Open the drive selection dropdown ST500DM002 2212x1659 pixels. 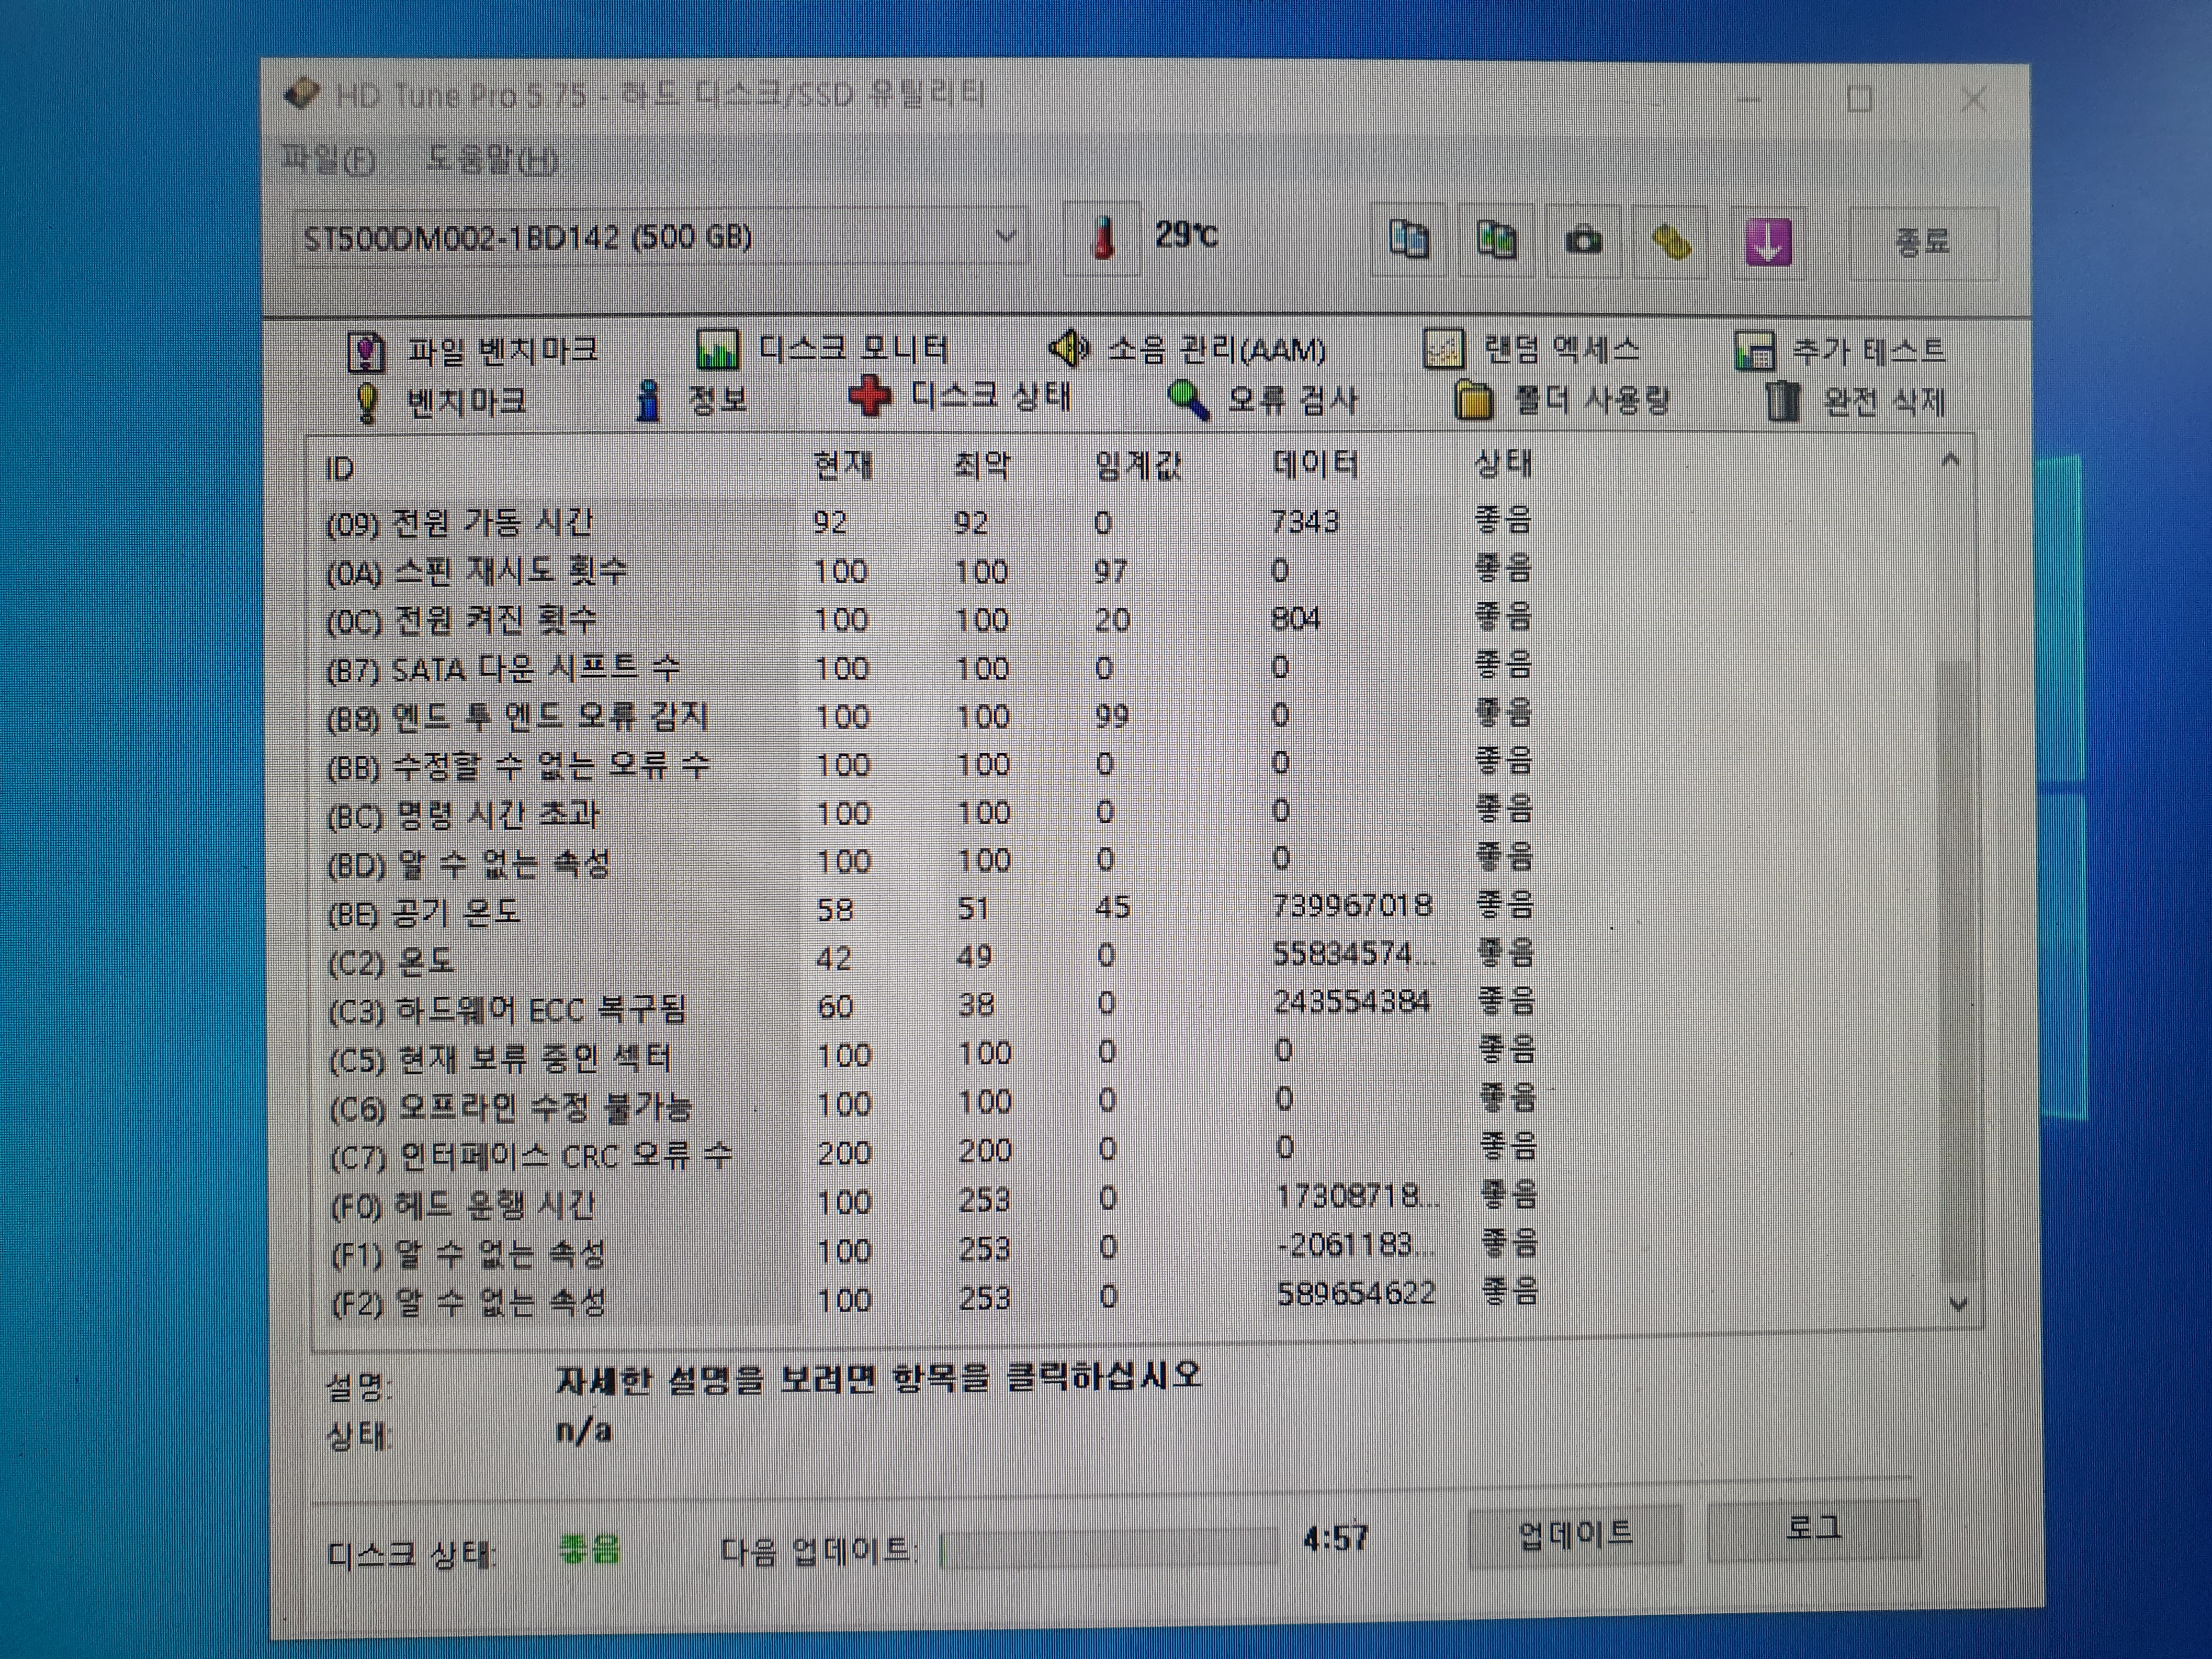(660, 238)
